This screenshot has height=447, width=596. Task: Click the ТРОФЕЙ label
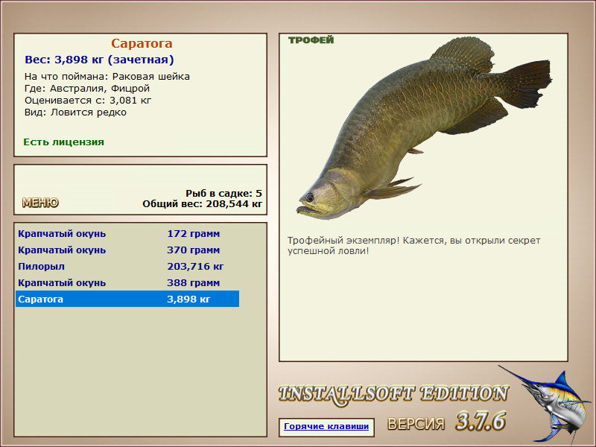click(x=311, y=40)
